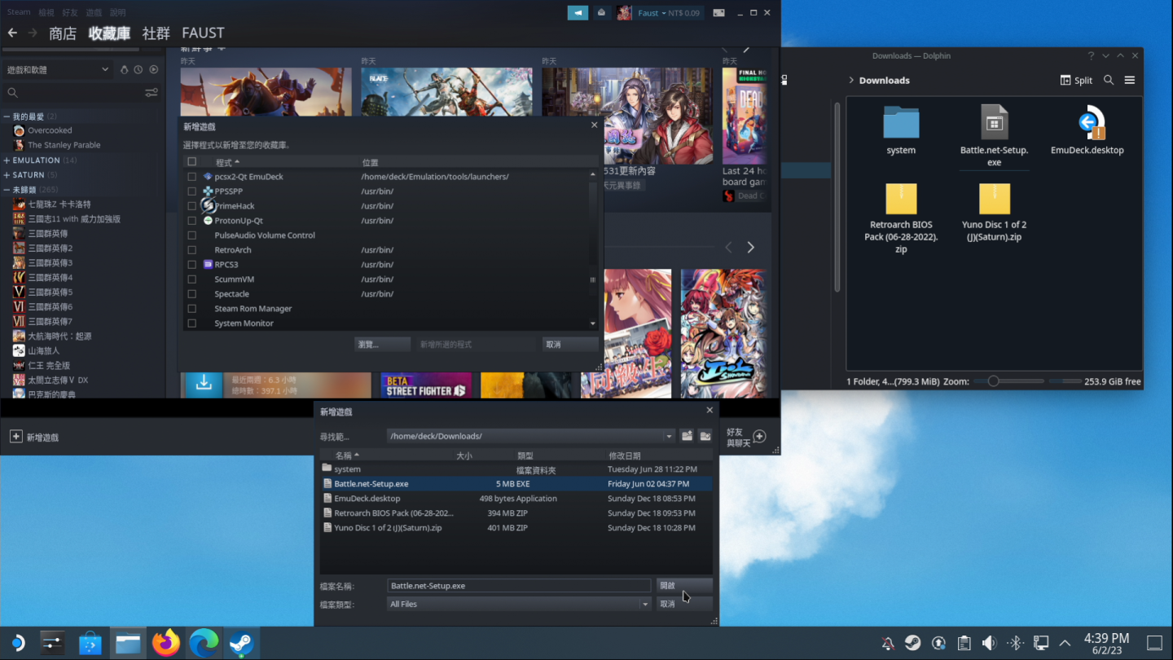Click Faust's profile avatar in Steam
This screenshot has width=1173, height=660.
coord(624,13)
